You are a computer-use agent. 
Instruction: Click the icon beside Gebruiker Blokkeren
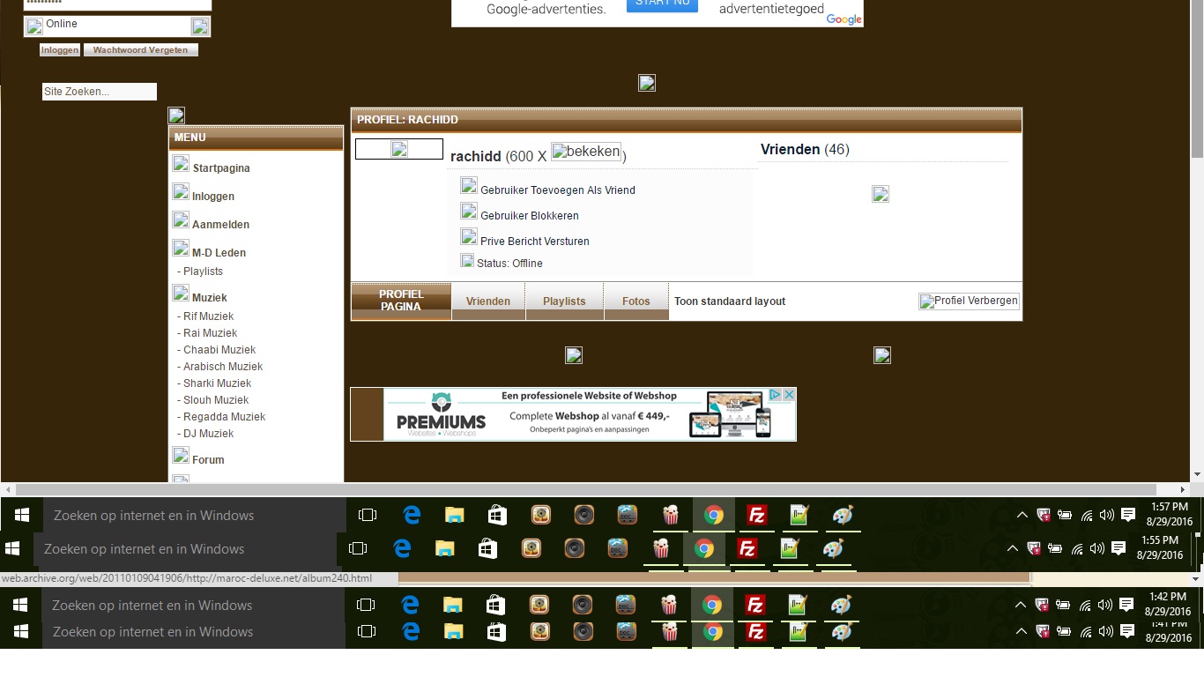(x=469, y=212)
